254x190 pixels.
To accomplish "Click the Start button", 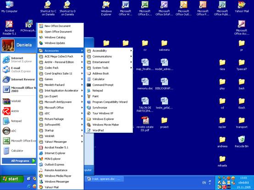I will point(11,179).
